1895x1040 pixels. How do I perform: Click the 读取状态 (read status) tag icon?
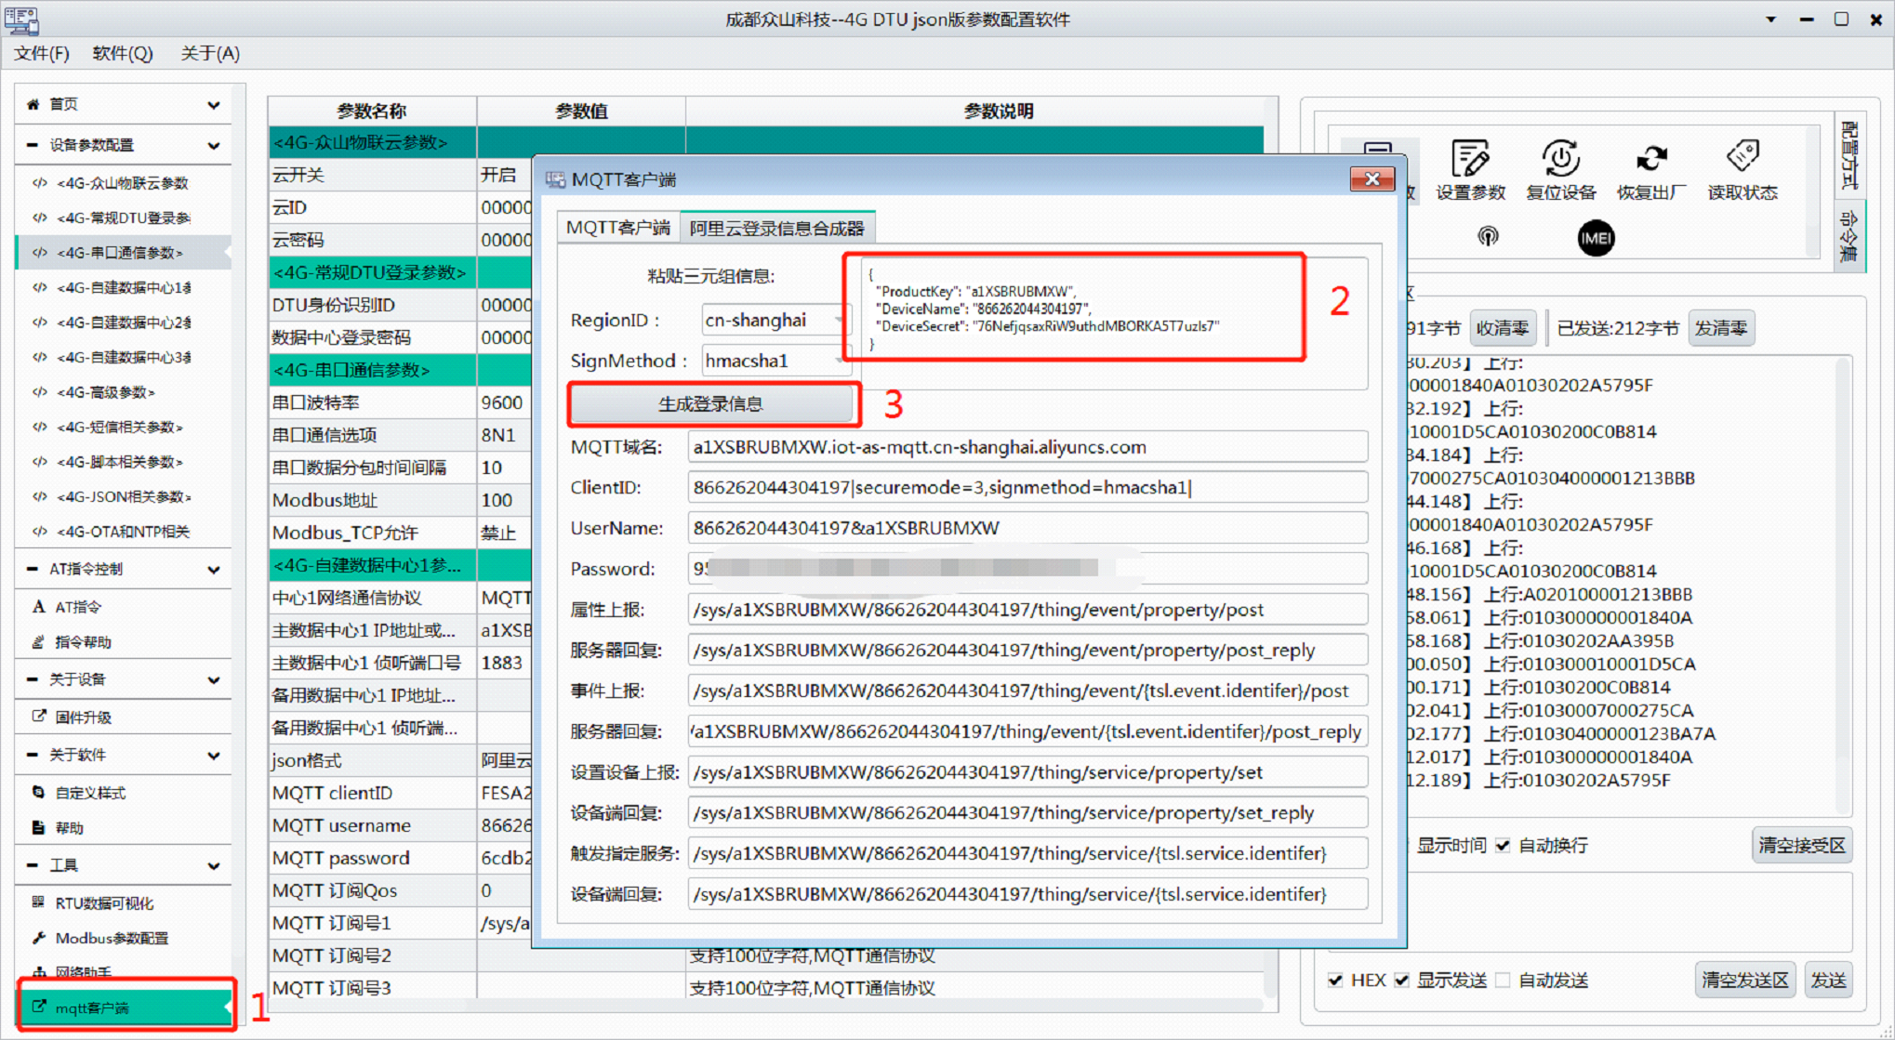[1743, 156]
